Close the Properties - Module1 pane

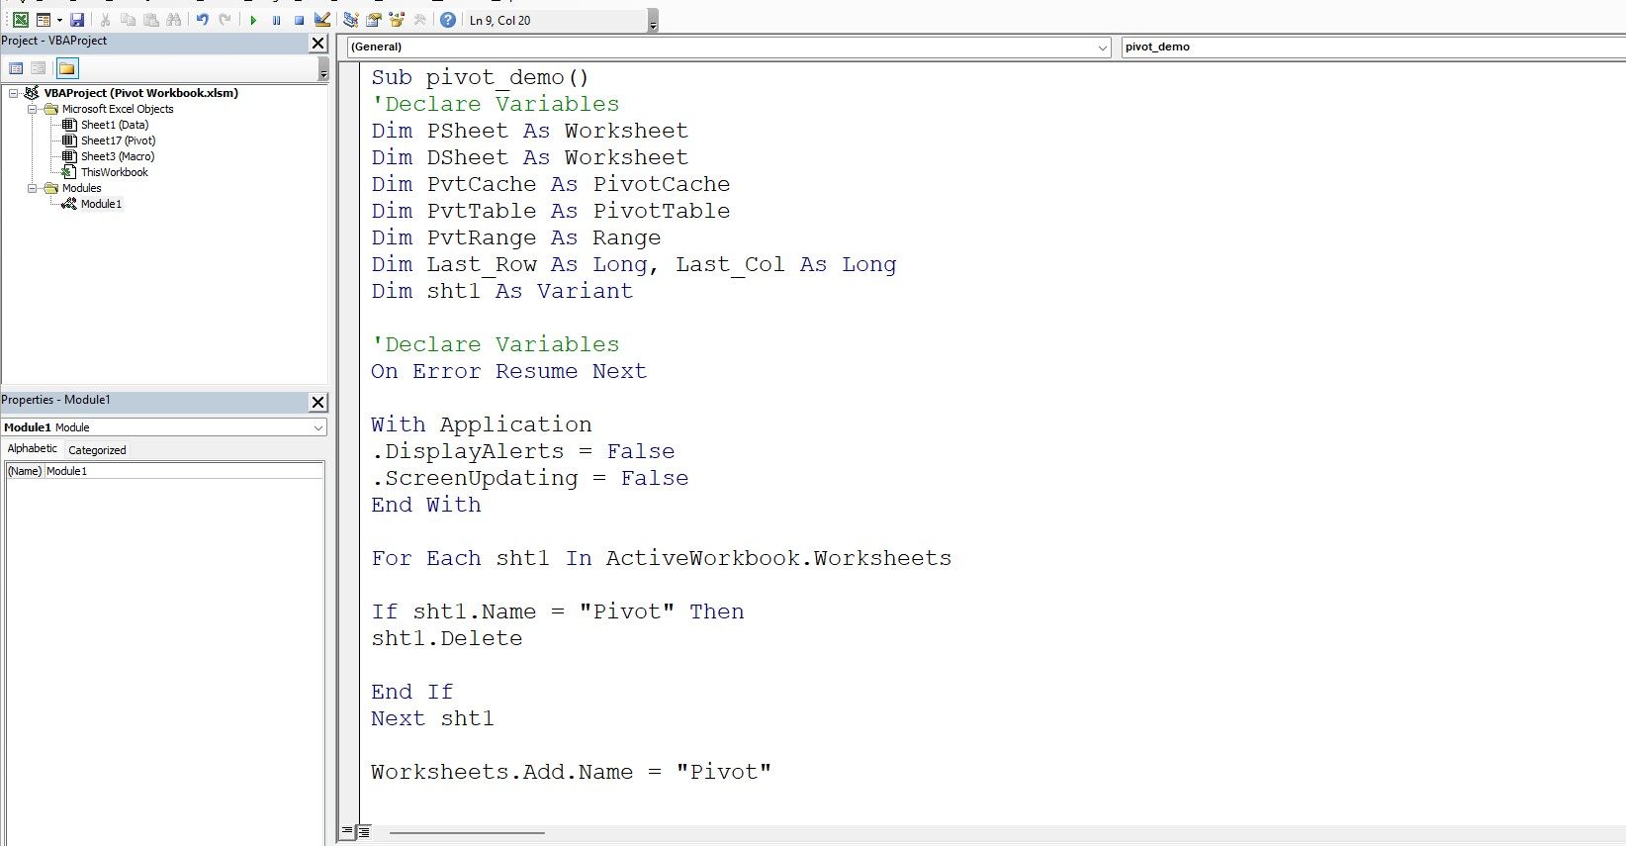coord(317,402)
